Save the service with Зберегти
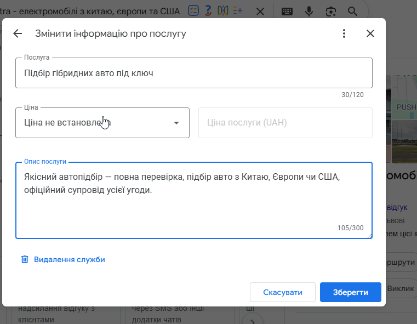Image resolution: width=417 pixels, height=324 pixels. click(x=351, y=292)
